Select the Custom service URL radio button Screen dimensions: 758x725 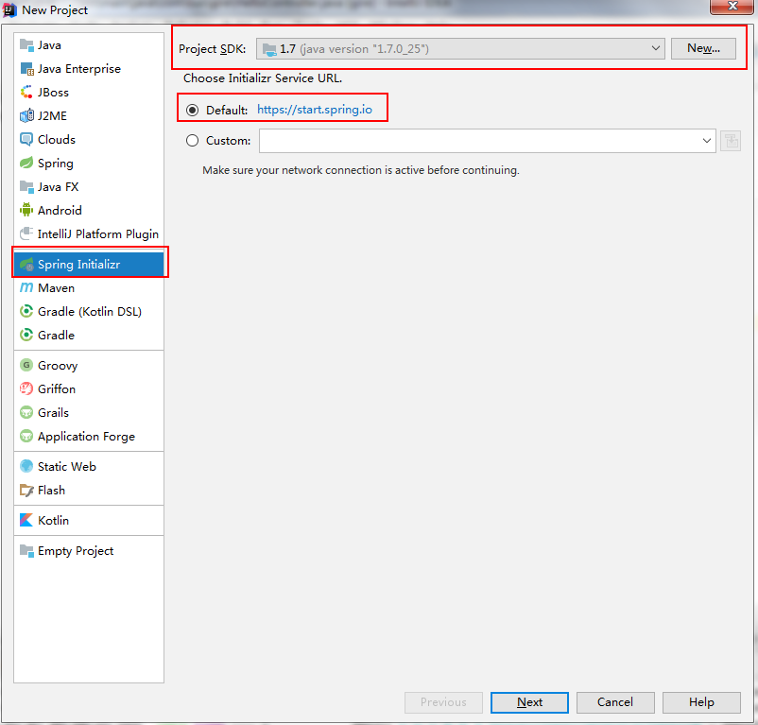click(x=193, y=141)
